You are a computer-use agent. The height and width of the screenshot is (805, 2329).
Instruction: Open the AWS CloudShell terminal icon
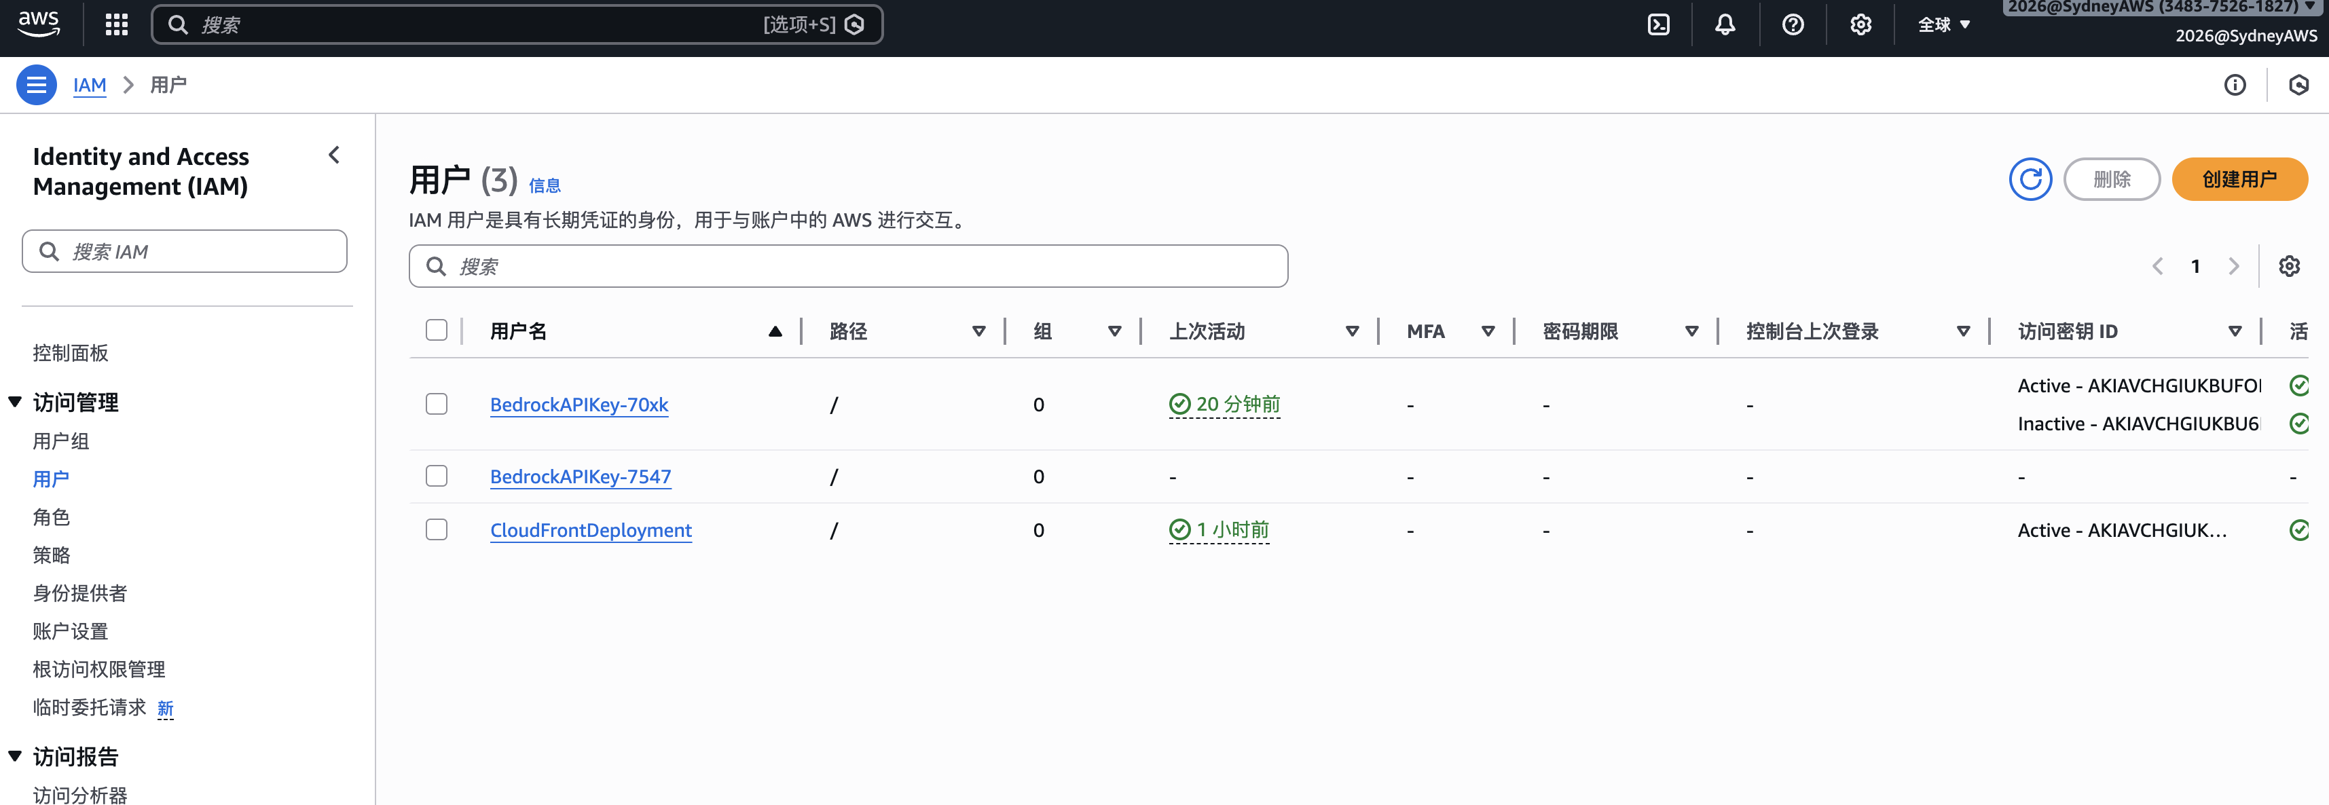pos(1658,24)
